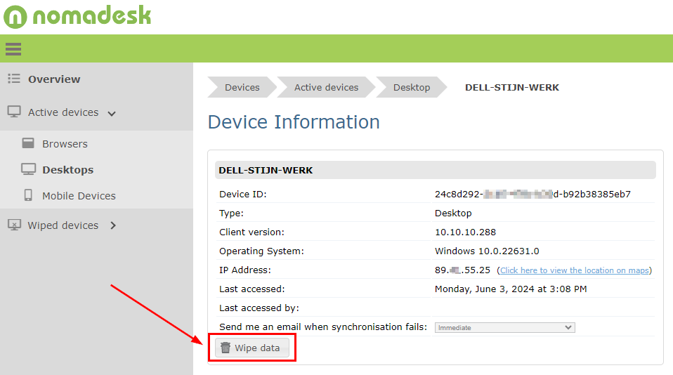The image size is (673, 375).
Task: Click the Wiped devices icon
Action: pyautogui.click(x=14, y=225)
